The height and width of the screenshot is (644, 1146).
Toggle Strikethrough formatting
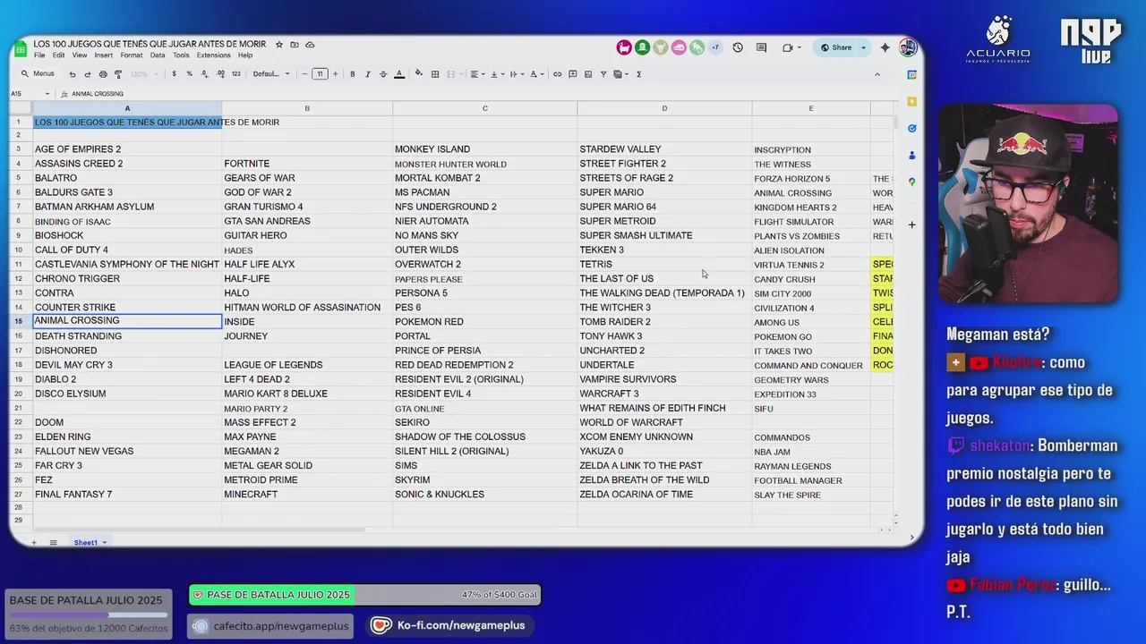383,74
